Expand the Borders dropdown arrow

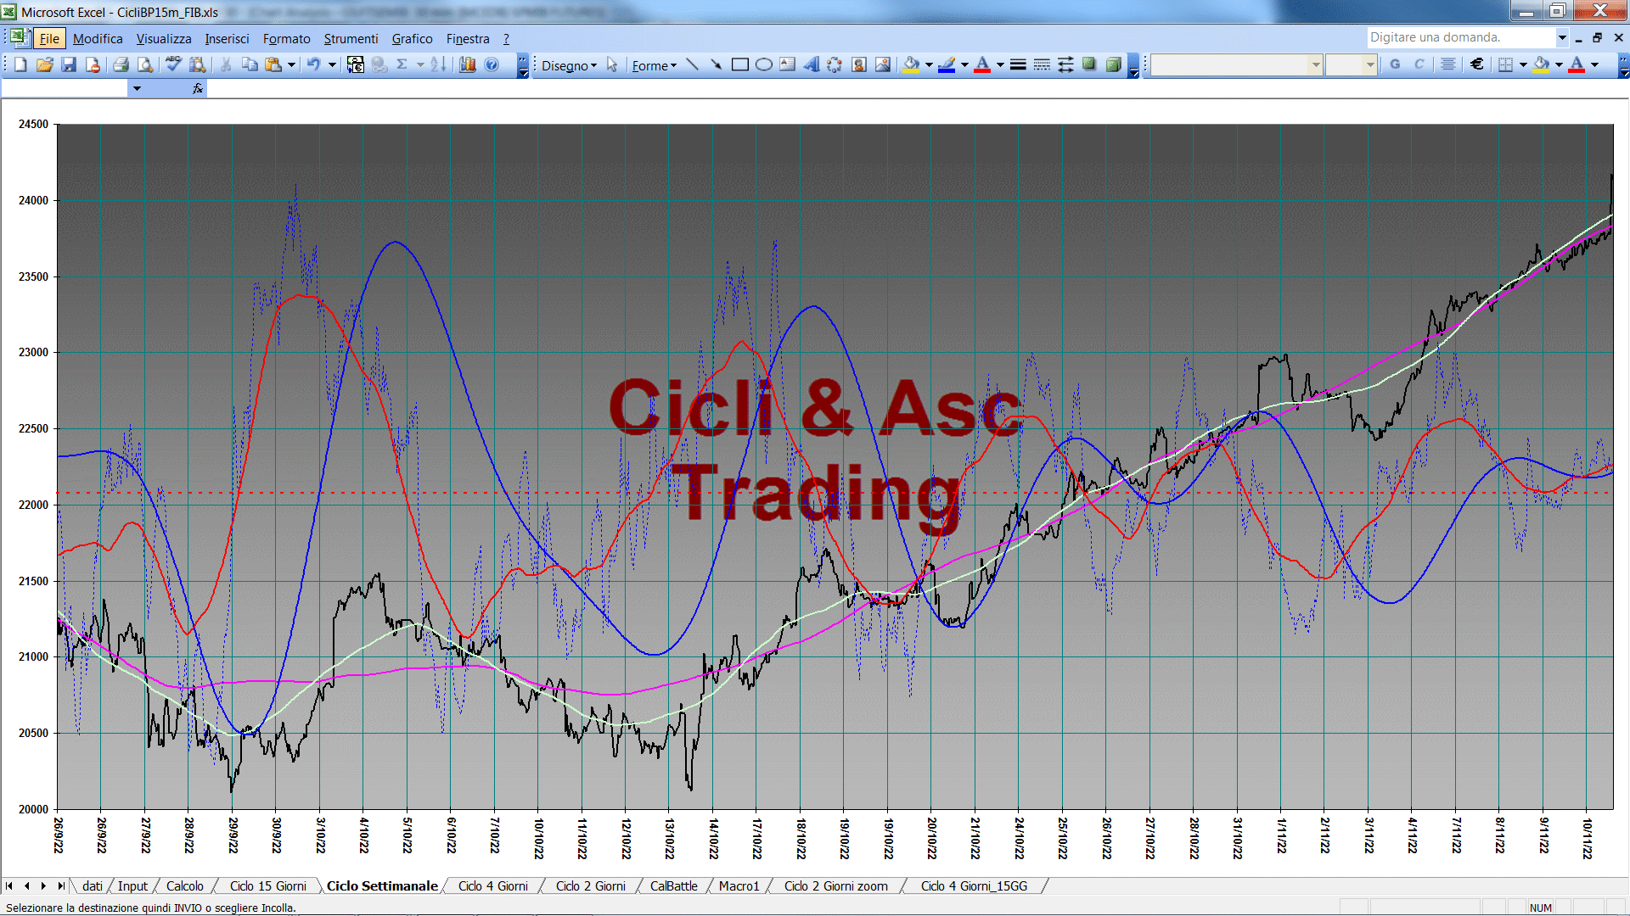pyautogui.click(x=1523, y=64)
